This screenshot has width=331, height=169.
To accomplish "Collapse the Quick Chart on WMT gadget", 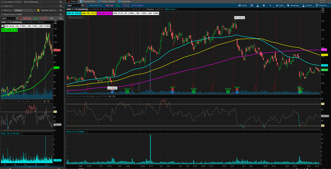I will pos(2,15).
